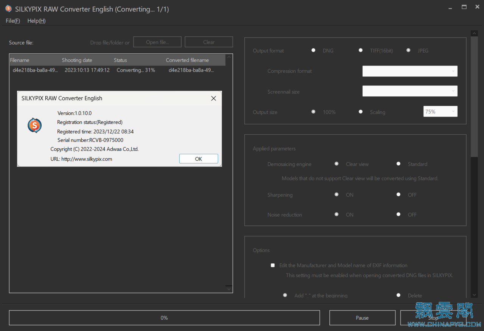Click the Copyright Adwaa Co.,Ltd. line

pyautogui.click(x=95, y=149)
